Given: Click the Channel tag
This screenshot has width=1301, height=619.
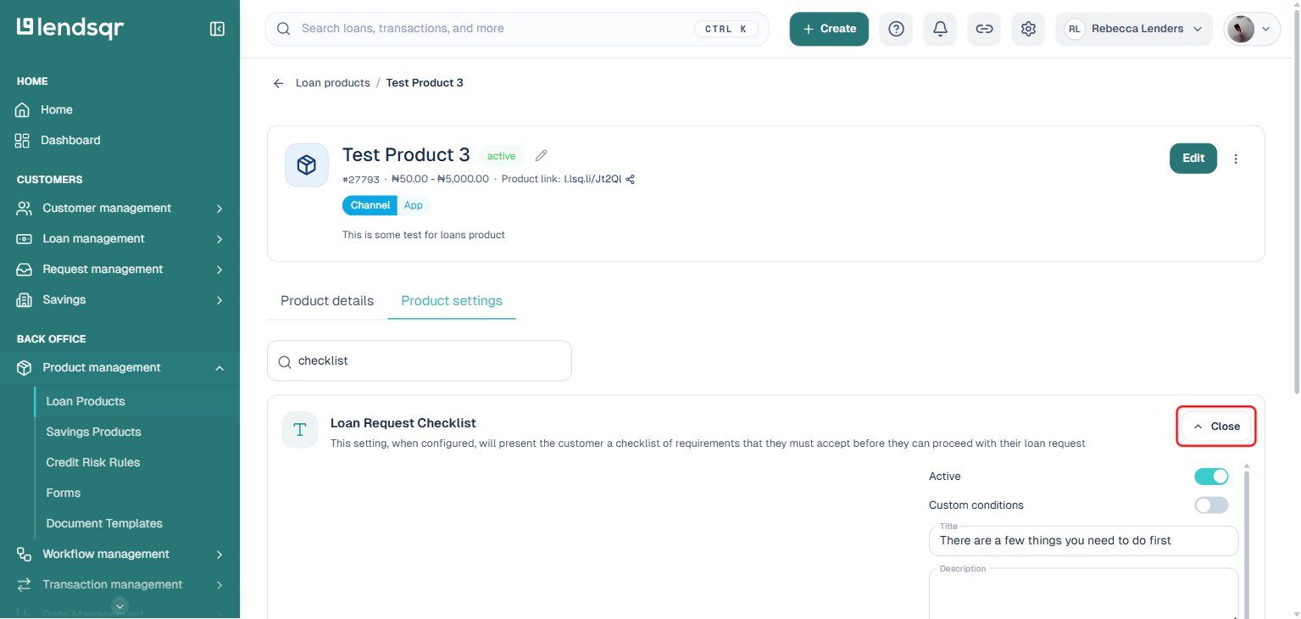Looking at the screenshot, I should coord(370,205).
